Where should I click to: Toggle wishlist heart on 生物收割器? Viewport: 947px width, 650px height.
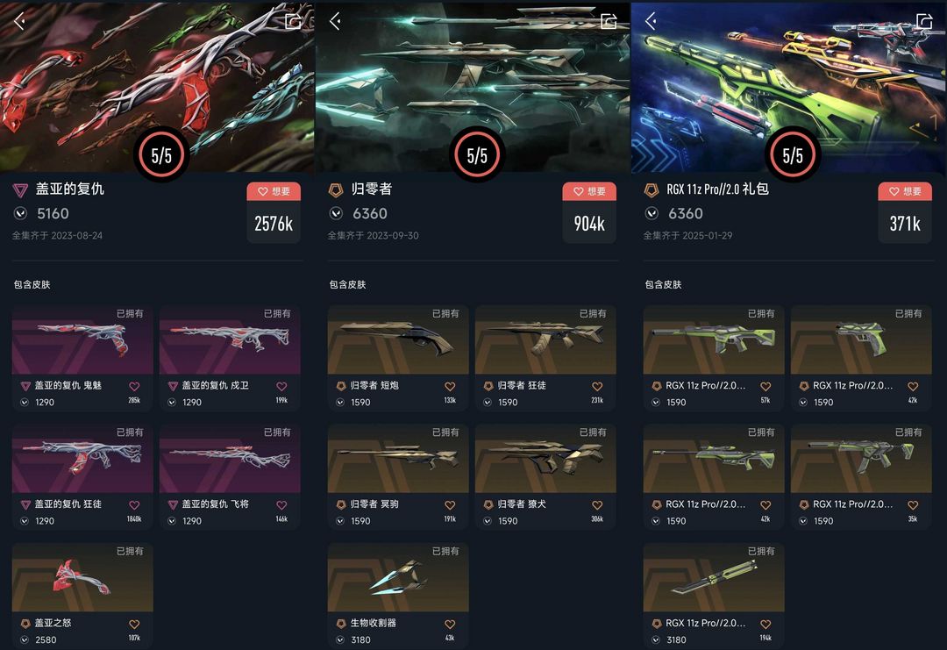[450, 624]
